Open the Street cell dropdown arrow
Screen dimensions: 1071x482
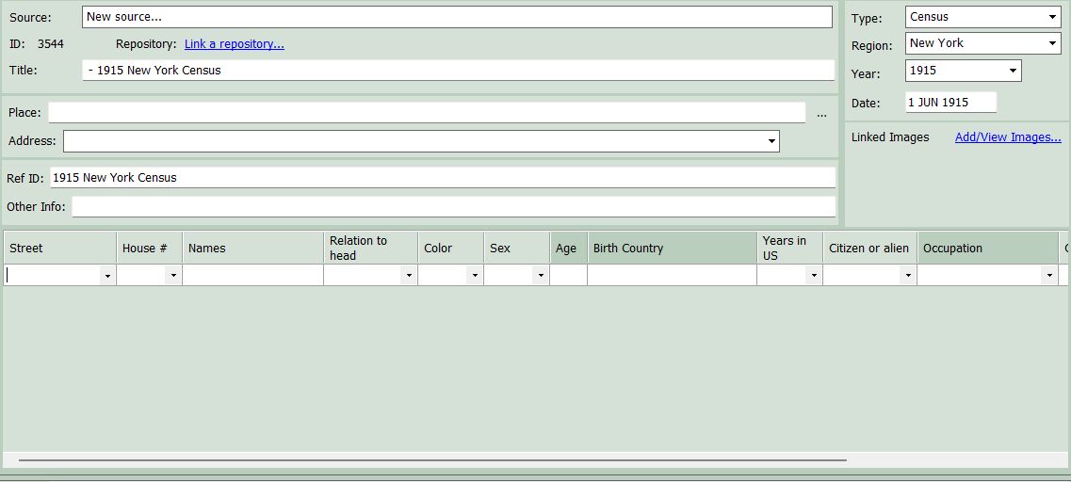107,275
